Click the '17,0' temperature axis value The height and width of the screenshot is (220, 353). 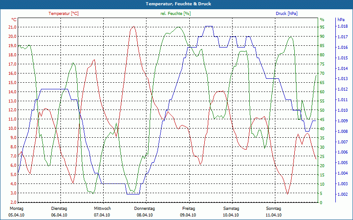[12, 64]
